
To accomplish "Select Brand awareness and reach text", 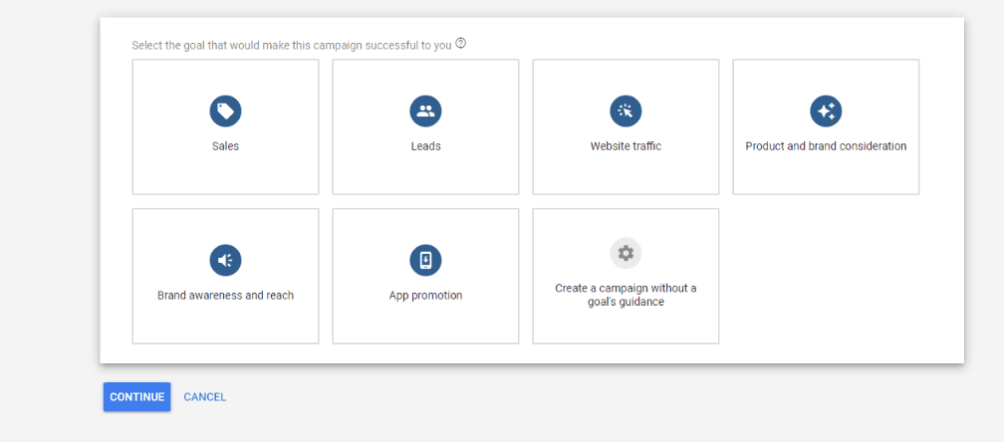I will 225,296.
